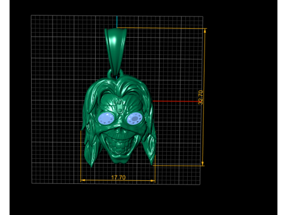
Task: Select the right blue gemstone eye
Action: click(135, 119)
